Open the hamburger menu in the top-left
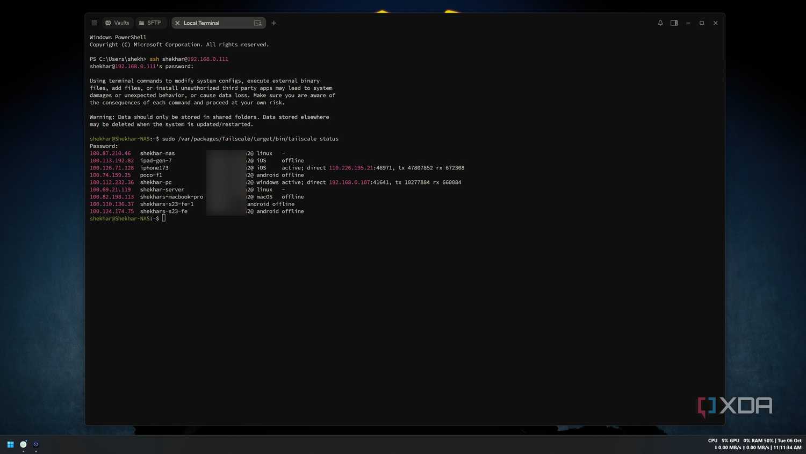The image size is (806, 454). [x=94, y=23]
